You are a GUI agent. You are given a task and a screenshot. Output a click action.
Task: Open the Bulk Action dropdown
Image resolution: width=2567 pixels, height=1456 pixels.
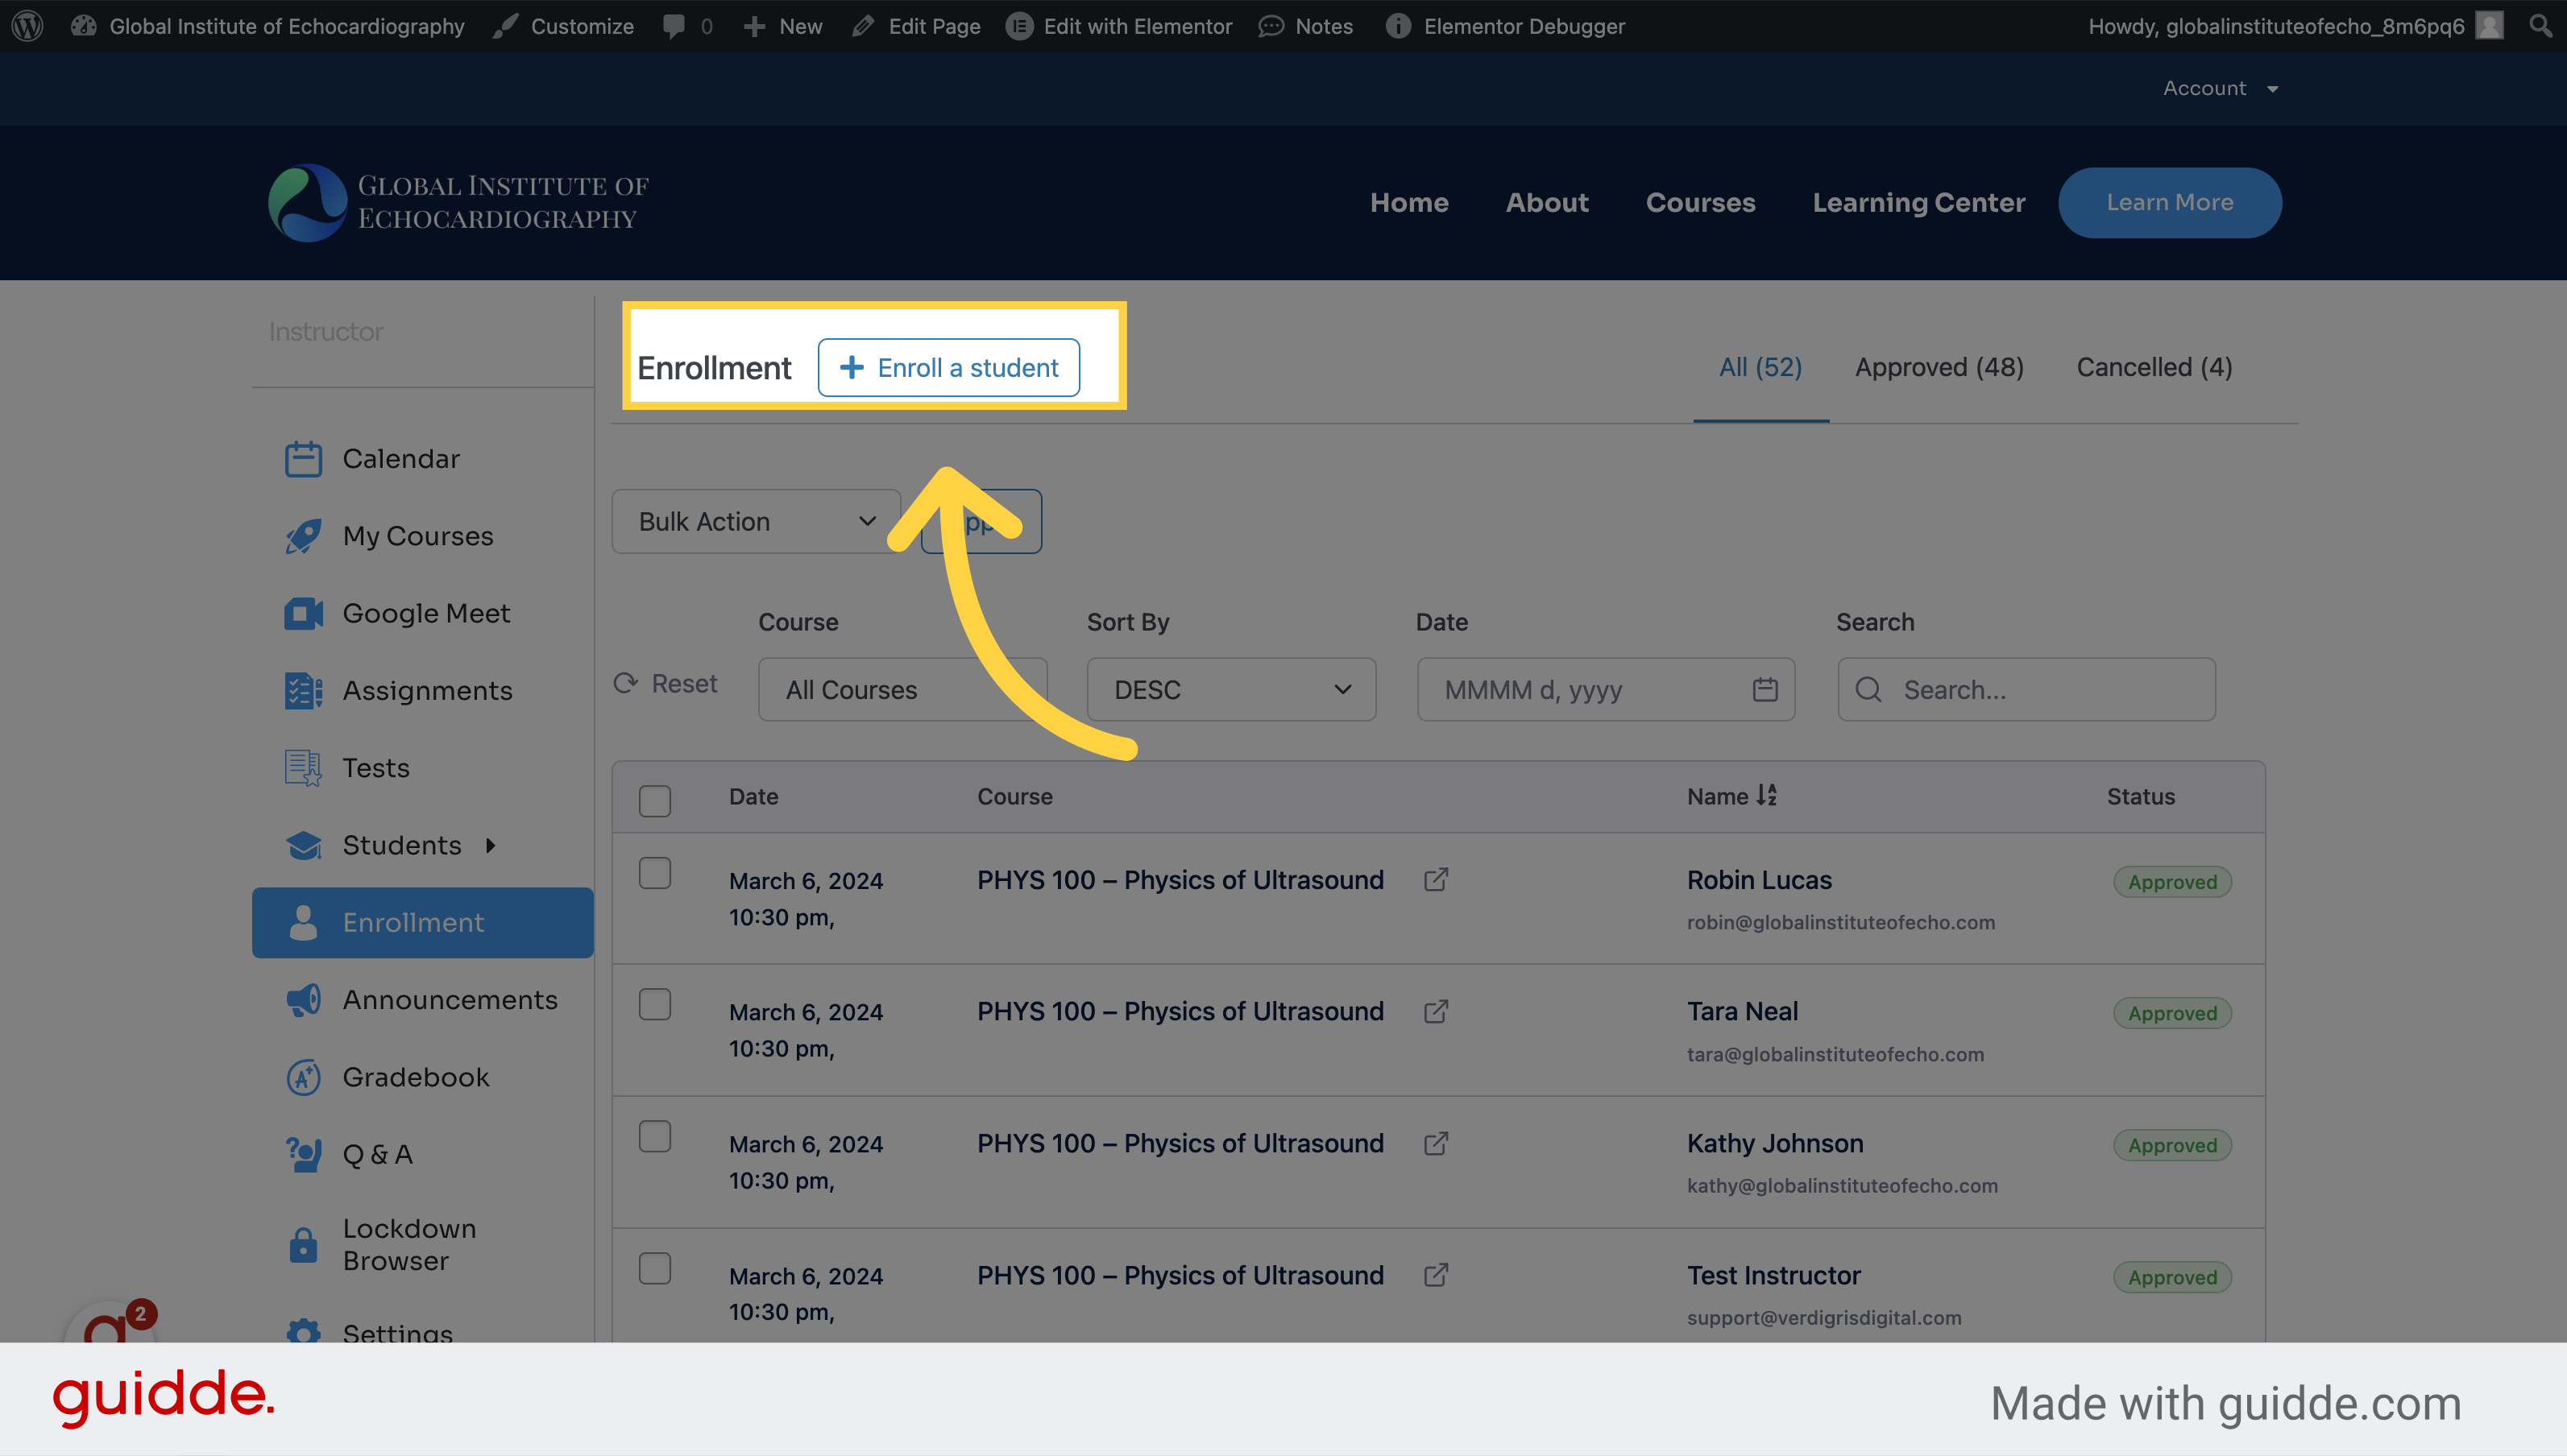pos(757,521)
